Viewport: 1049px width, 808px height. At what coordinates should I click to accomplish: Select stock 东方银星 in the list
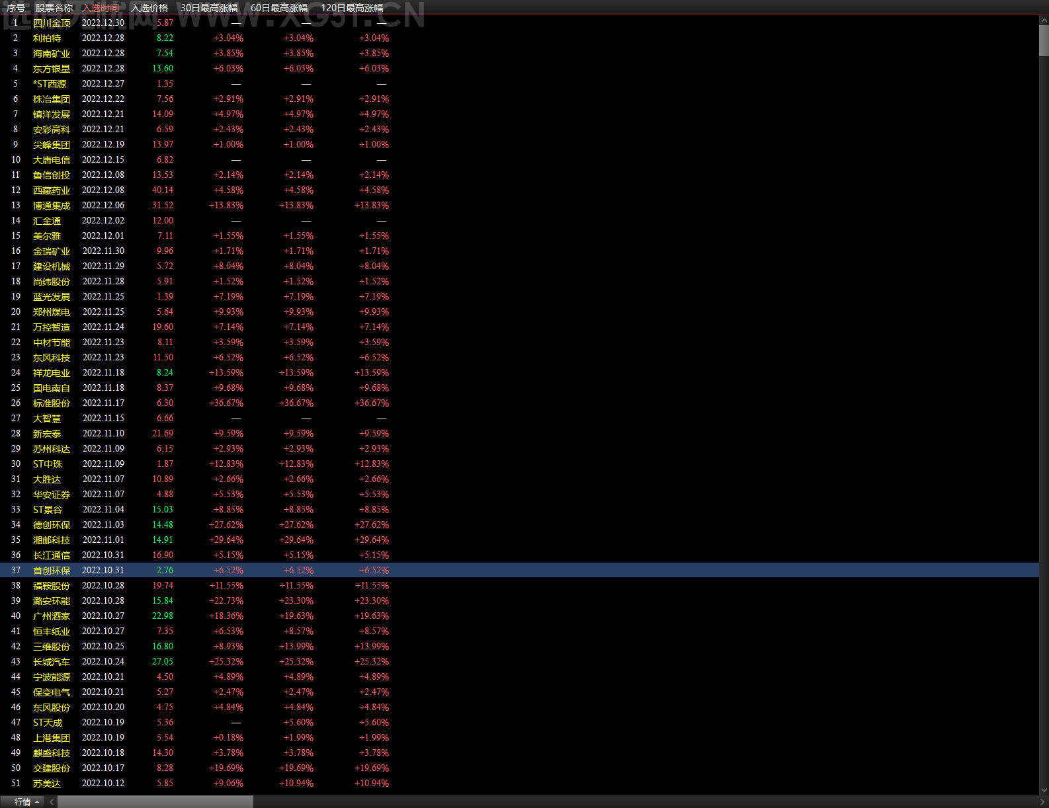tap(52, 69)
